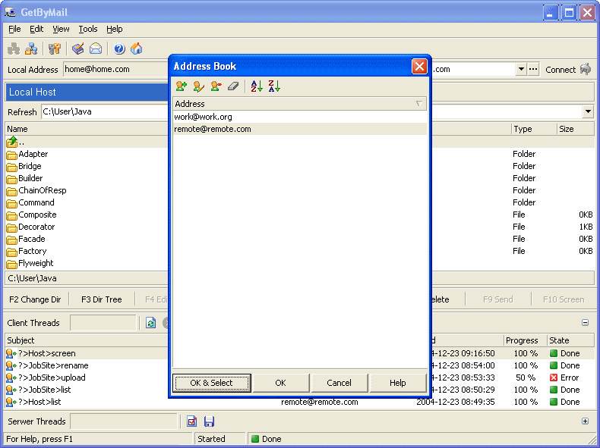This screenshot has height=448, width=600.
Task: Select the Decorator folder row
Action: click(87, 227)
